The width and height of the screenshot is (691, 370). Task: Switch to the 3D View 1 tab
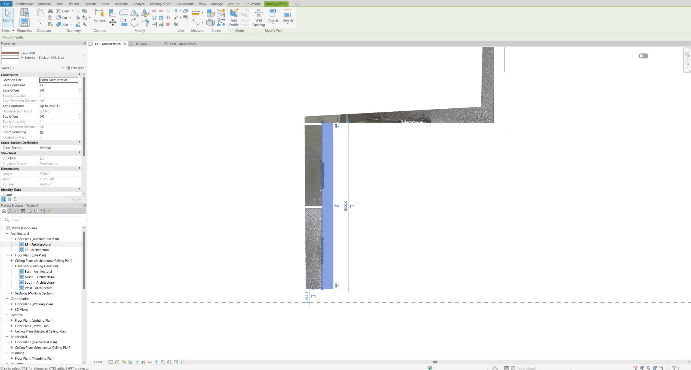pos(142,44)
